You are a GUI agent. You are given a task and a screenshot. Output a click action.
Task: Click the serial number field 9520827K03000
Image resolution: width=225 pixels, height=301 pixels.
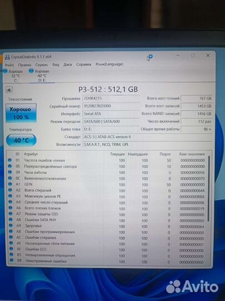click(111, 106)
